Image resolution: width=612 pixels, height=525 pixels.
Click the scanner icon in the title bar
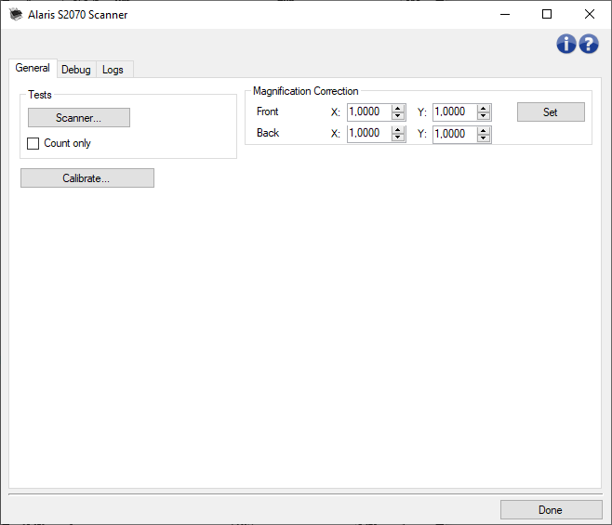point(16,15)
